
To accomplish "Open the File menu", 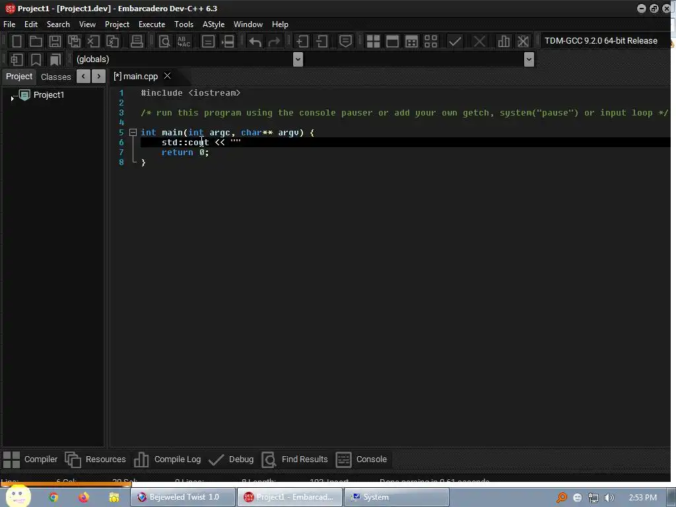I will pyautogui.click(x=9, y=24).
